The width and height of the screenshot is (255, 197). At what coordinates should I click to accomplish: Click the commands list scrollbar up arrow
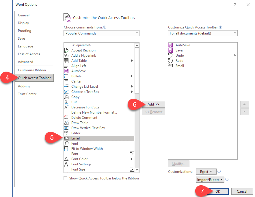(137, 45)
